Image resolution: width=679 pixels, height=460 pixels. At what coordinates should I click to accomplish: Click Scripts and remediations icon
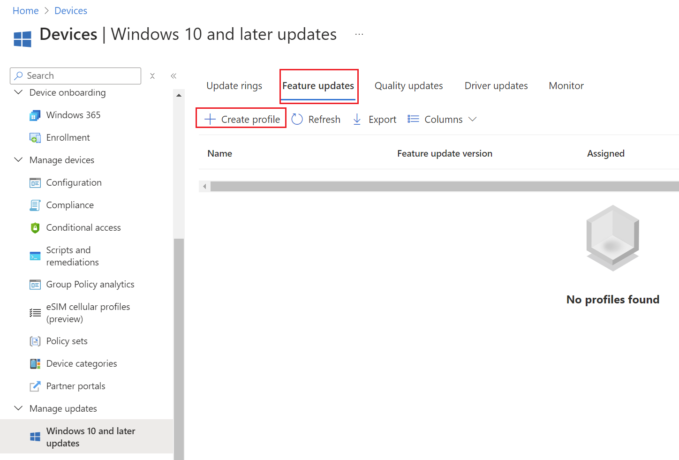pos(35,256)
